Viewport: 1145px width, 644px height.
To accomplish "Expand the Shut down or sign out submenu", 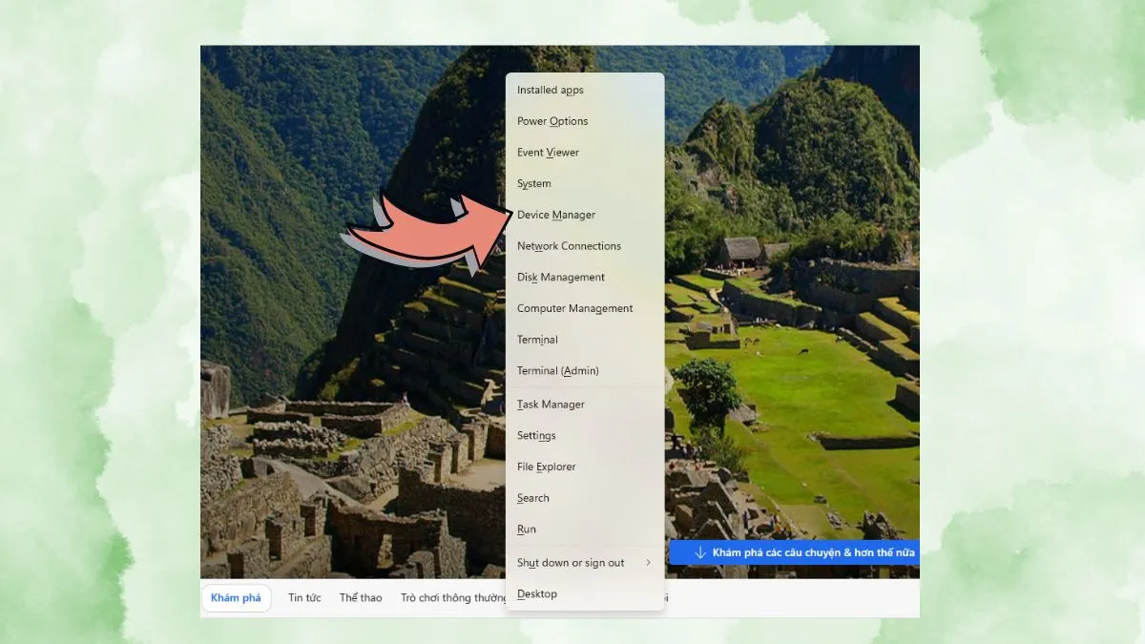I will click(571, 563).
